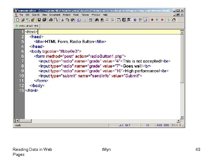
Task: Run Spell Check from the toolbar
Action: coord(140,20)
